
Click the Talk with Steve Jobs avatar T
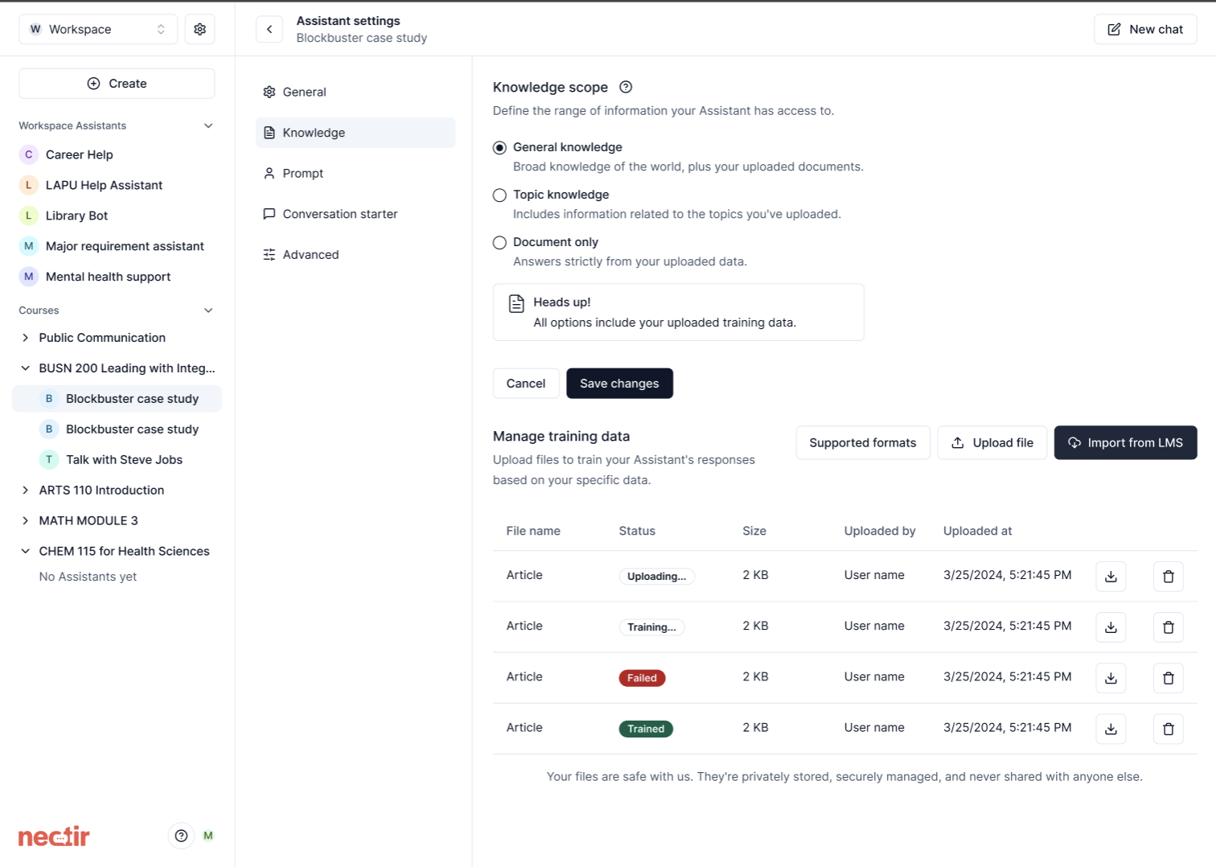[x=49, y=459]
